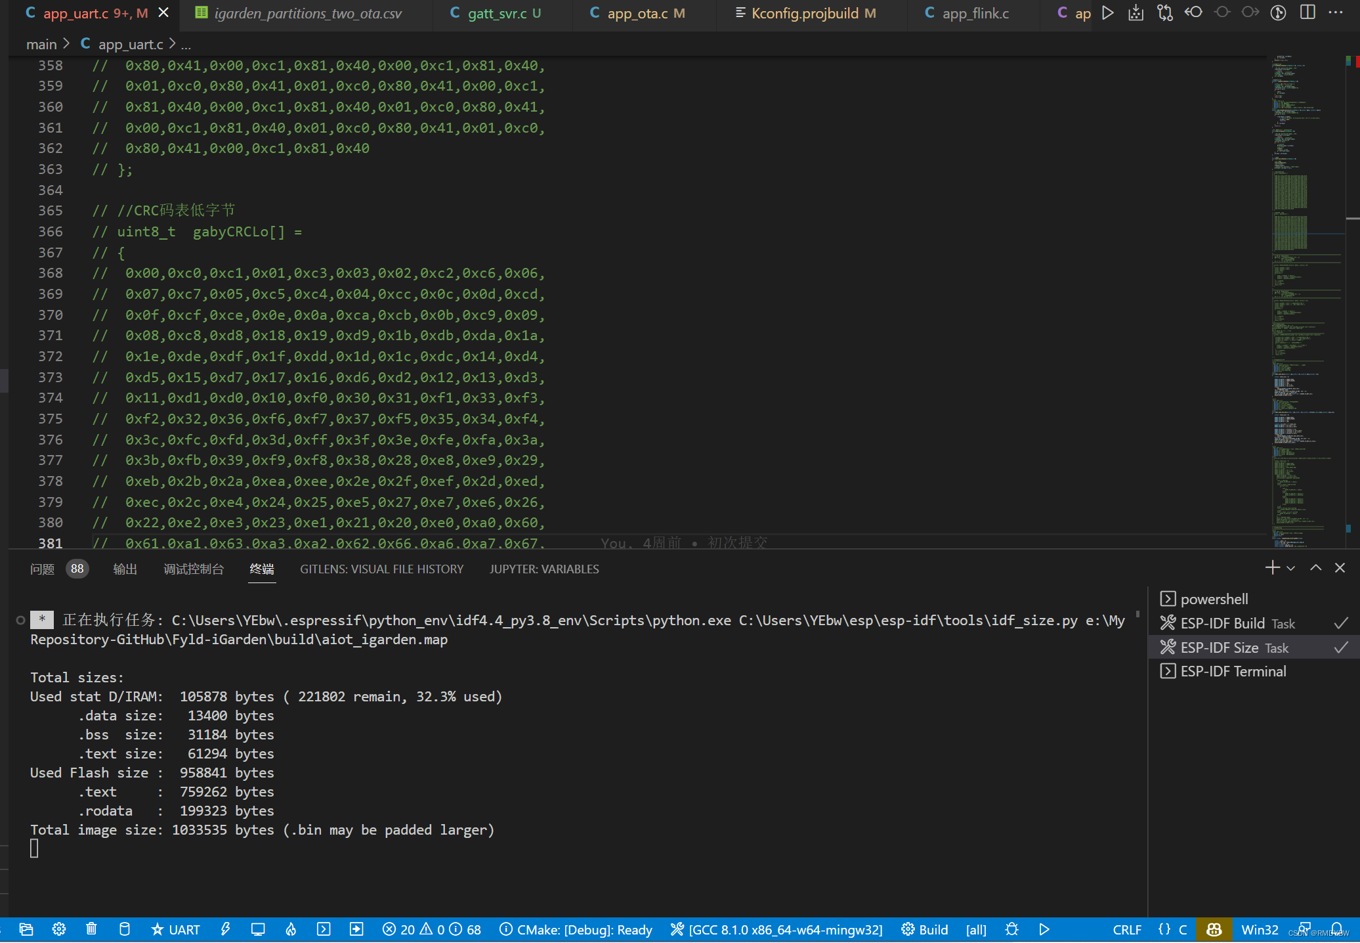
Task: Change the GCC 8.1.0 kit selection
Action: click(x=776, y=929)
